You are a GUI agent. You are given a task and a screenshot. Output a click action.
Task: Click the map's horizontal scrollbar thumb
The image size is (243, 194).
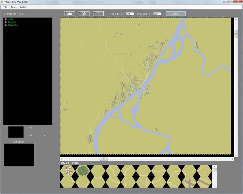tap(104, 159)
